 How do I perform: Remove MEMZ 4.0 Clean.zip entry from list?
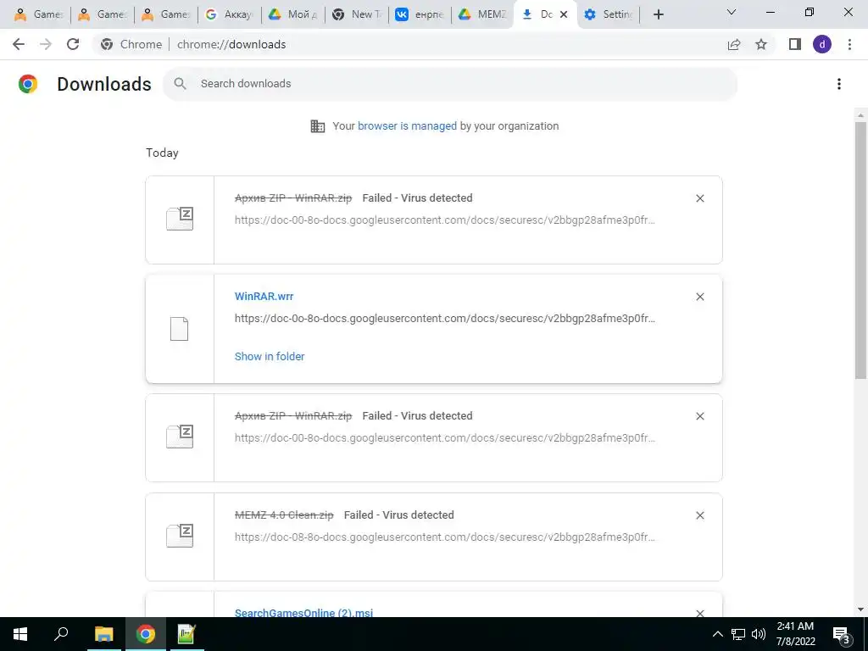699,515
